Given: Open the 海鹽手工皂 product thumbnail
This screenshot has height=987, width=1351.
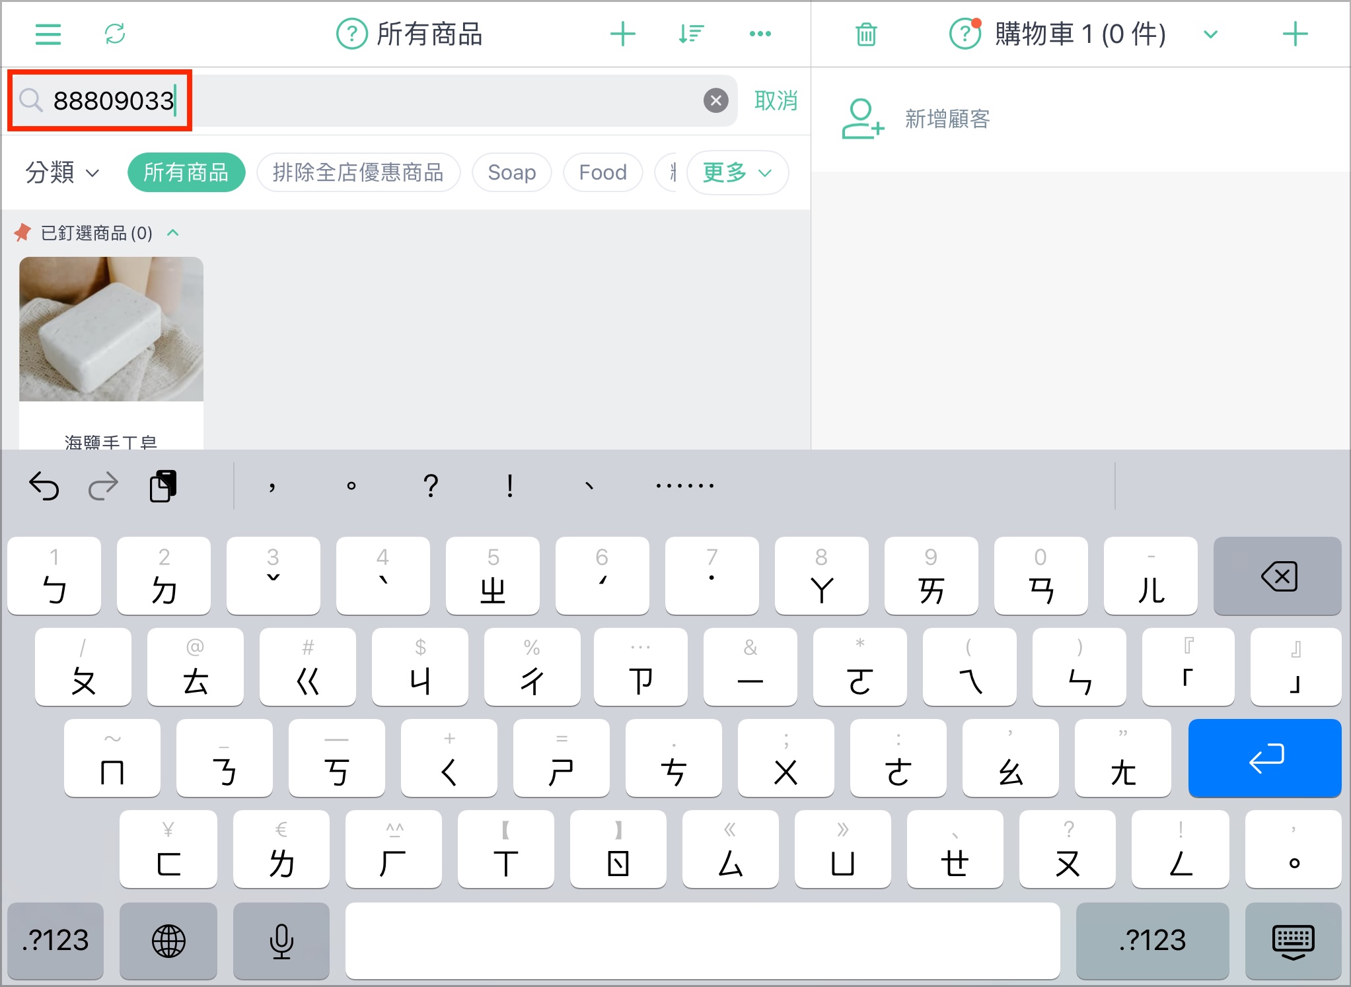Looking at the screenshot, I should coord(111,329).
